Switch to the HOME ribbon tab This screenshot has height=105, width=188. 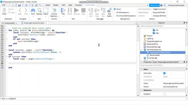[x=48, y=5]
